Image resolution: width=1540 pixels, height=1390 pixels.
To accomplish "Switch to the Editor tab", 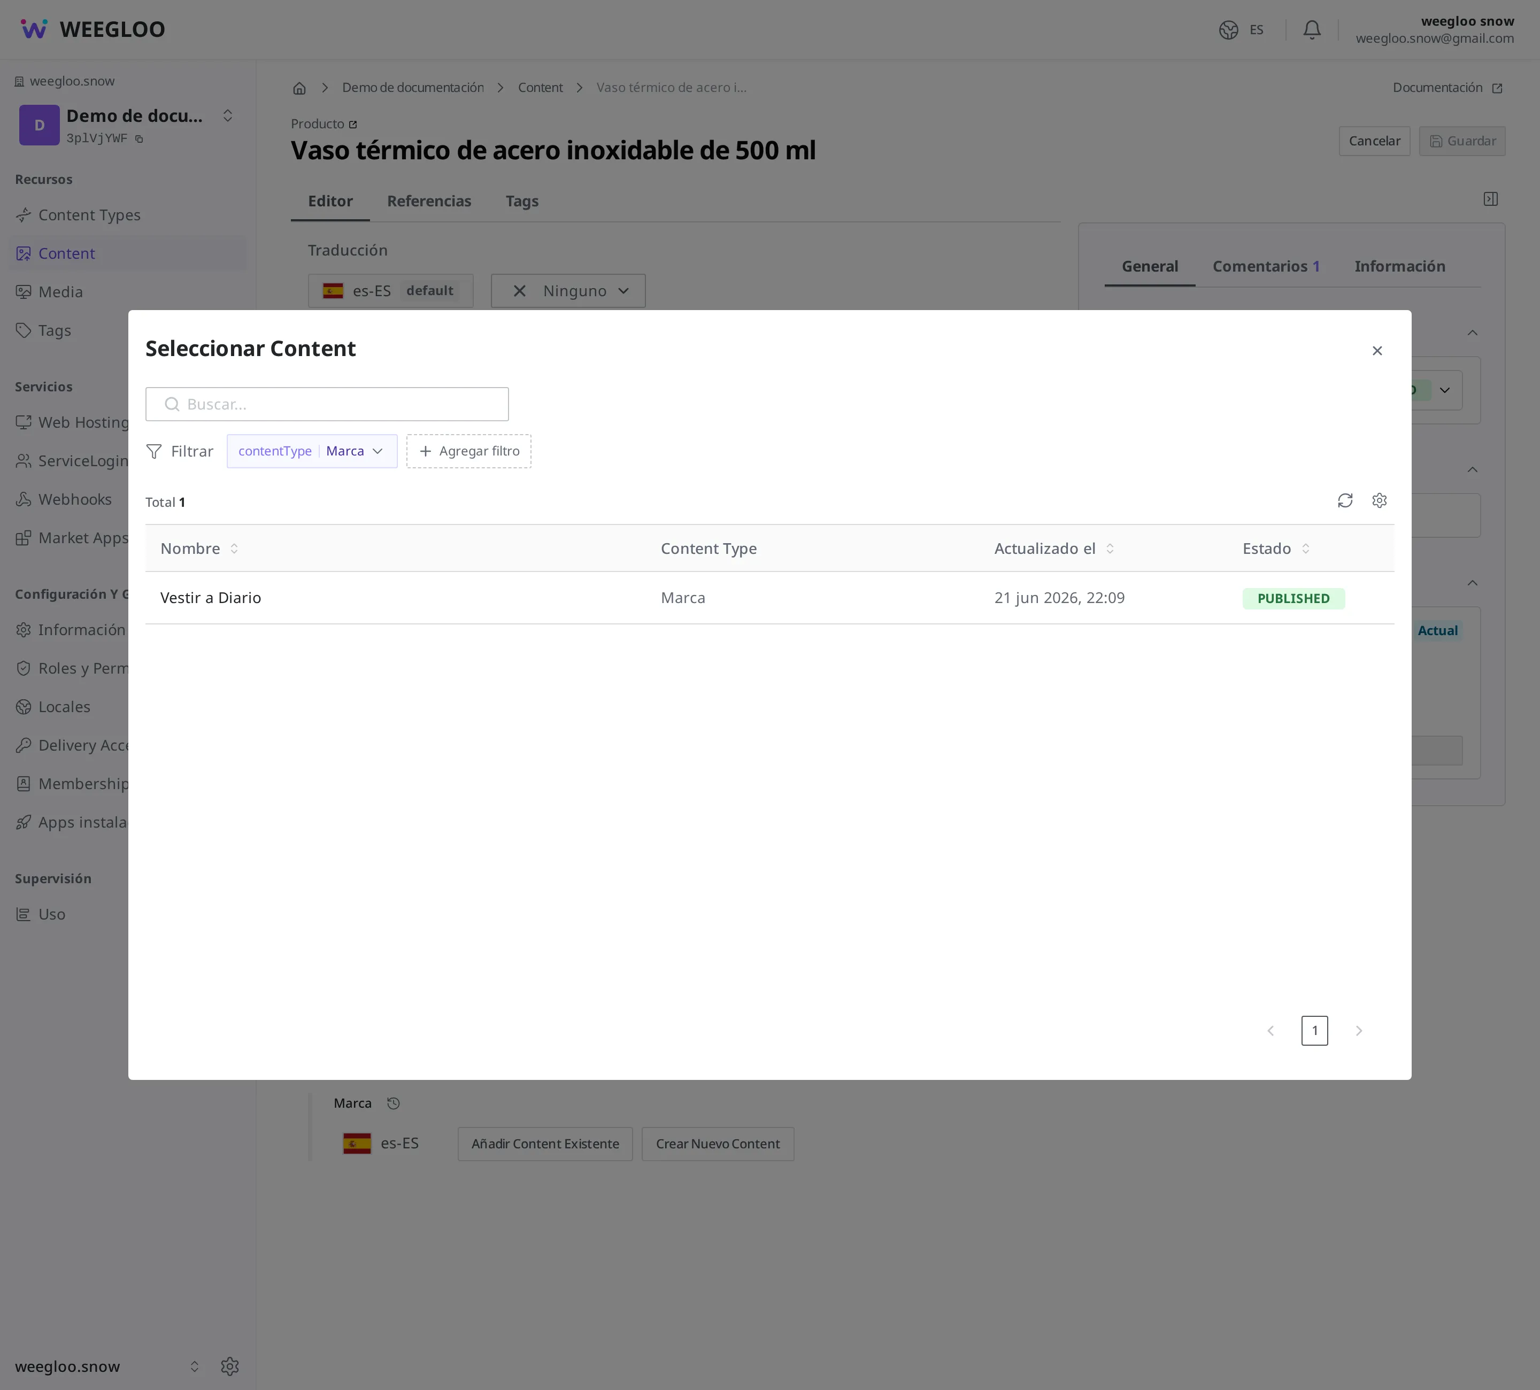I will click(x=330, y=202).
